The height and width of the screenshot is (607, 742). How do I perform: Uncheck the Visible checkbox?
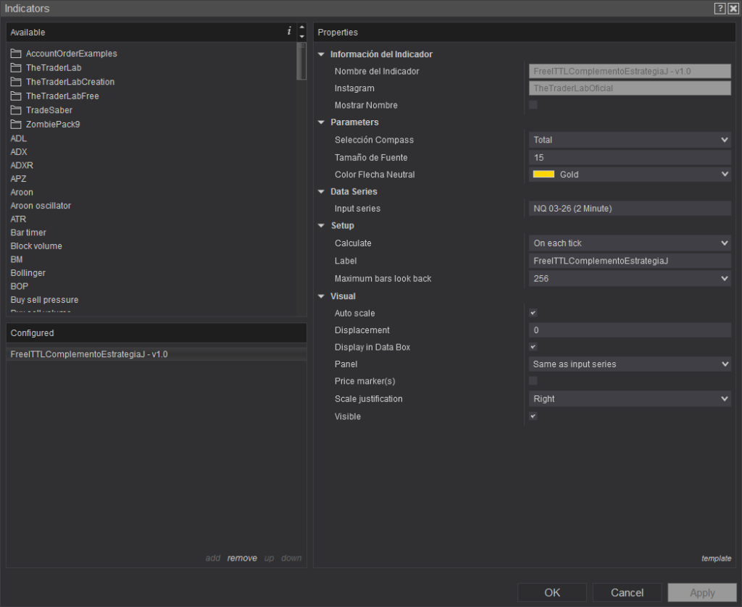click(x=533, y=416)
